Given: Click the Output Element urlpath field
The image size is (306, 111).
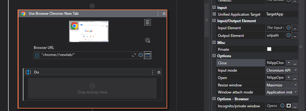Looking at the screenshot, I should click(275, 35).
